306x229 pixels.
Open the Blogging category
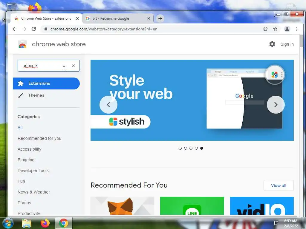point(26,160)
